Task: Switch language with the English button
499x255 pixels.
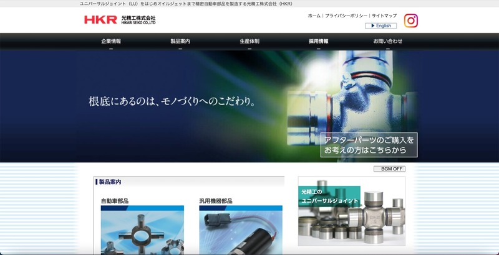Action: [380, 26]
